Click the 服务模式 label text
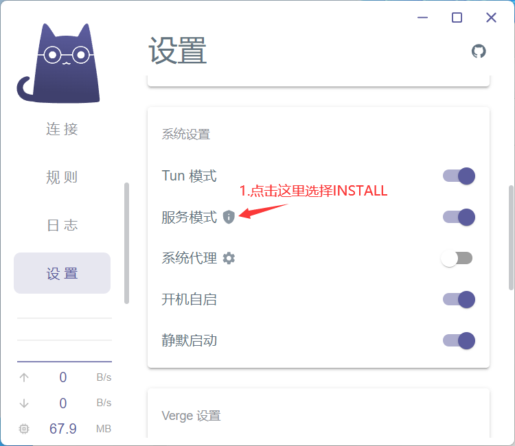 point(190,217)
